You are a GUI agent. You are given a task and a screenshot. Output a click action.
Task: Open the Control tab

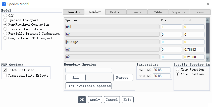pyautogui.click(x=116, y=12)
